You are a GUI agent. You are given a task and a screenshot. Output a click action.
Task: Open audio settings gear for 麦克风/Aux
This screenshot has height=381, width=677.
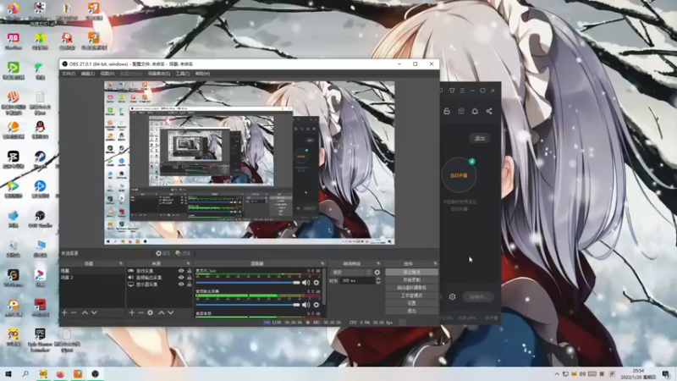(x=316, y=283)
